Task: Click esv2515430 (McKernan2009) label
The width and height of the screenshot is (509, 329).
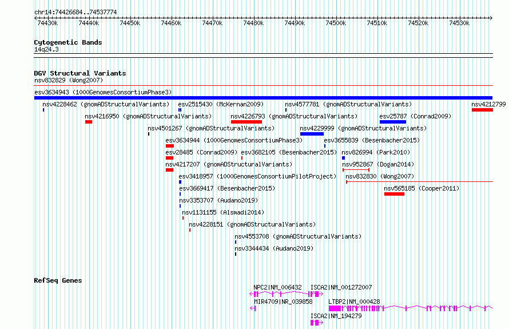Action: click(x=221, y=104)
